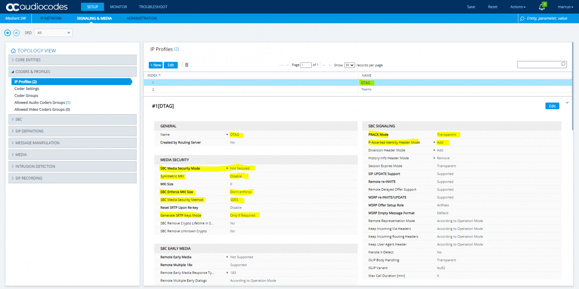This screenshot has height=289, width=579.
Task: Click the Topology View home icon
Action: [13, 50]
